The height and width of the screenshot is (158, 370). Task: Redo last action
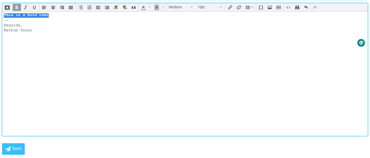pyautogui.click(x=315, y=7)
